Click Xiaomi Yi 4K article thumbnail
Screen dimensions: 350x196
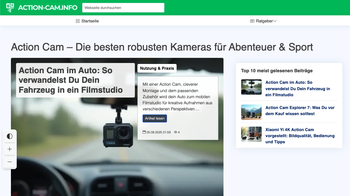coord(251,134)
